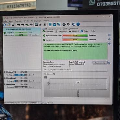
Task: Open the Диск menu
Action: (11, 21)
